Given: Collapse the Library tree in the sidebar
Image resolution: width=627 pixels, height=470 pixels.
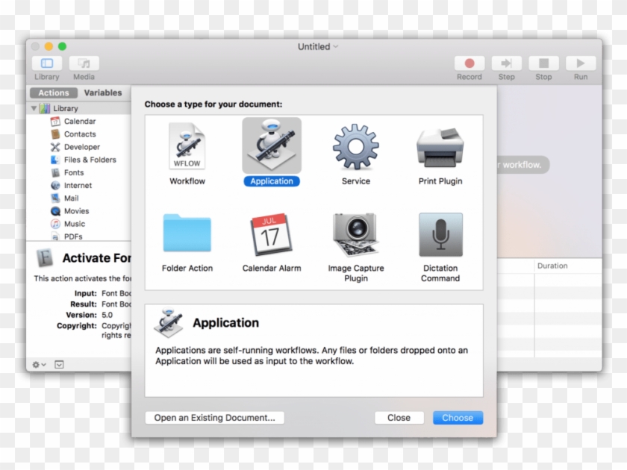Looking at the screenshot, I should click(x=34, y=107).
